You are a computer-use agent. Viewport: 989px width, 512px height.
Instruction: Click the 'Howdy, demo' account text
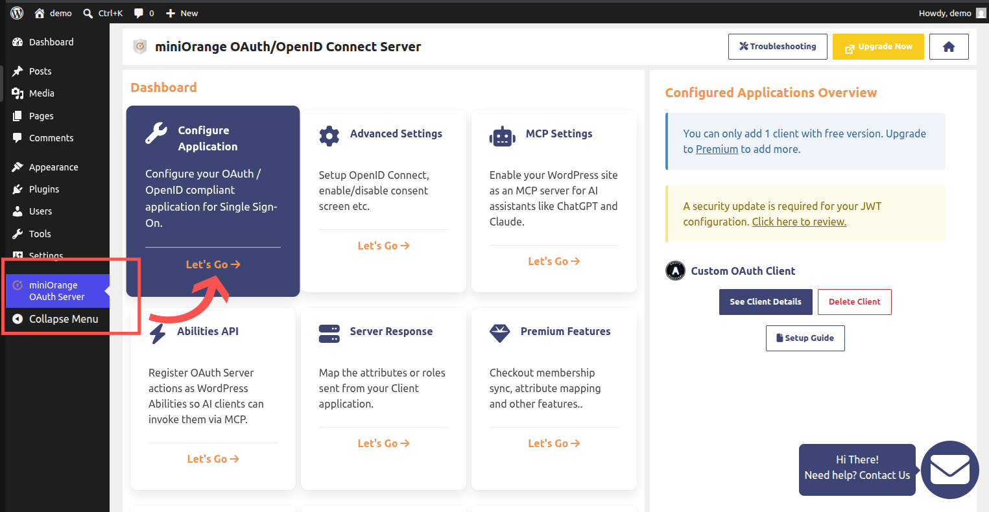click(x=945, y=13)
